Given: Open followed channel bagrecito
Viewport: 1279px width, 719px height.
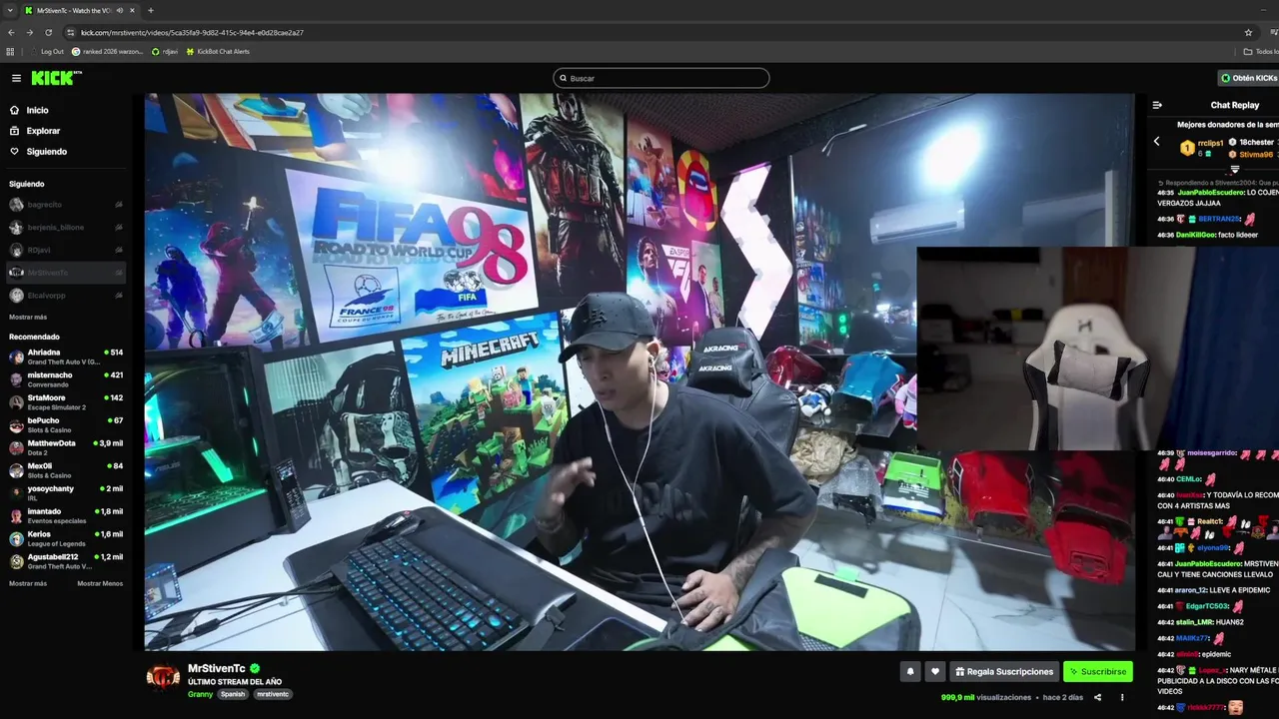Looking at the screenshot, I should pyautogui.click(x=66, y=205).
